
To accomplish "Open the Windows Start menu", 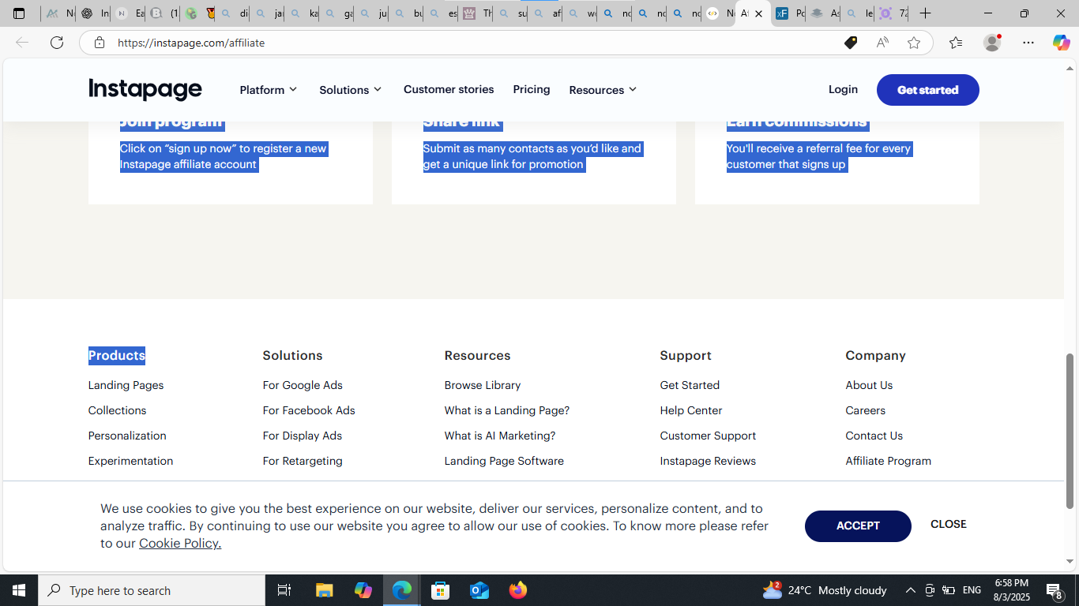I will (19, 590).
